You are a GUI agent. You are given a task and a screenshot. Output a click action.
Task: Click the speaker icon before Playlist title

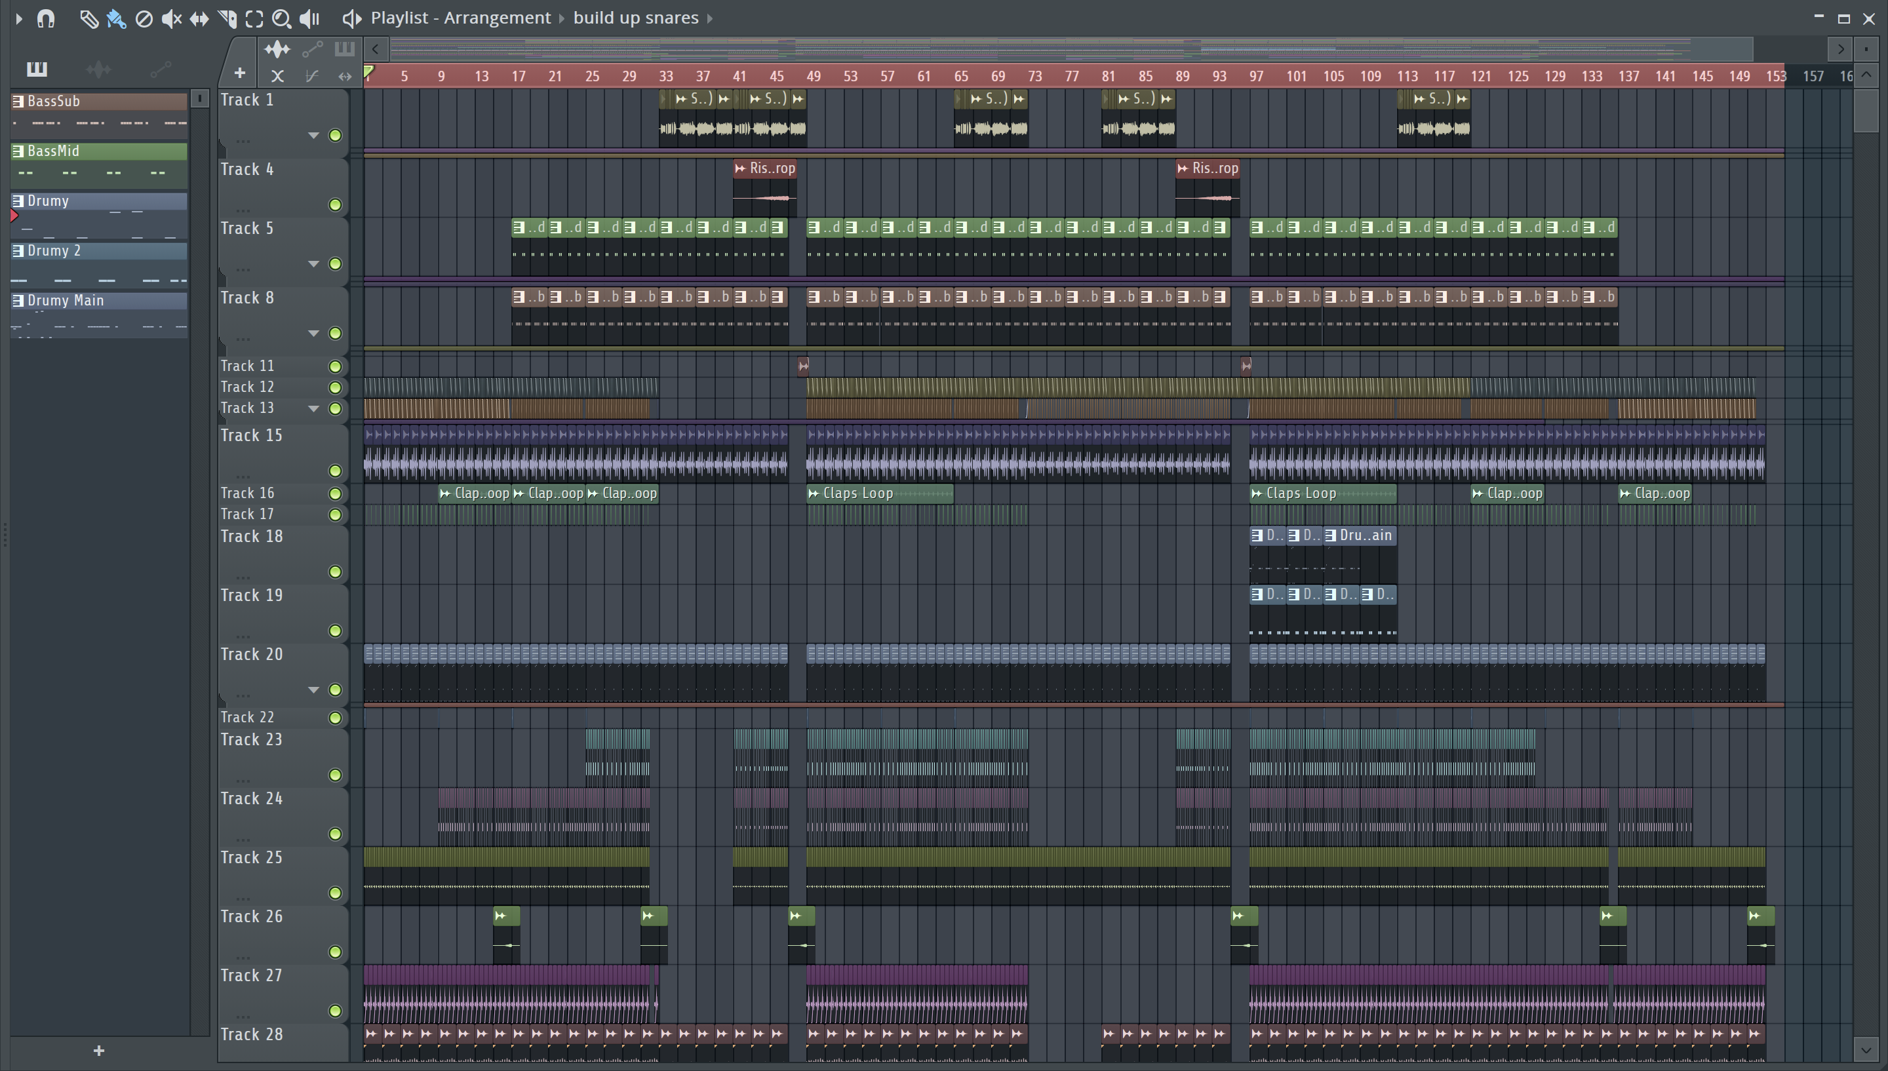point(352,18)
